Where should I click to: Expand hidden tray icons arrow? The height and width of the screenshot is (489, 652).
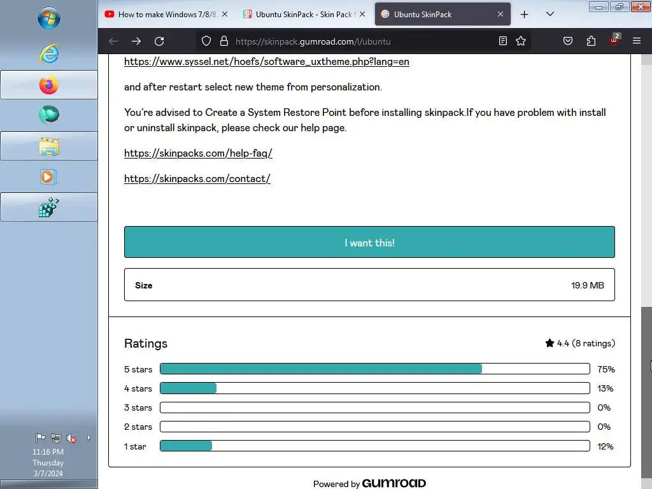(x=89, y=438)
